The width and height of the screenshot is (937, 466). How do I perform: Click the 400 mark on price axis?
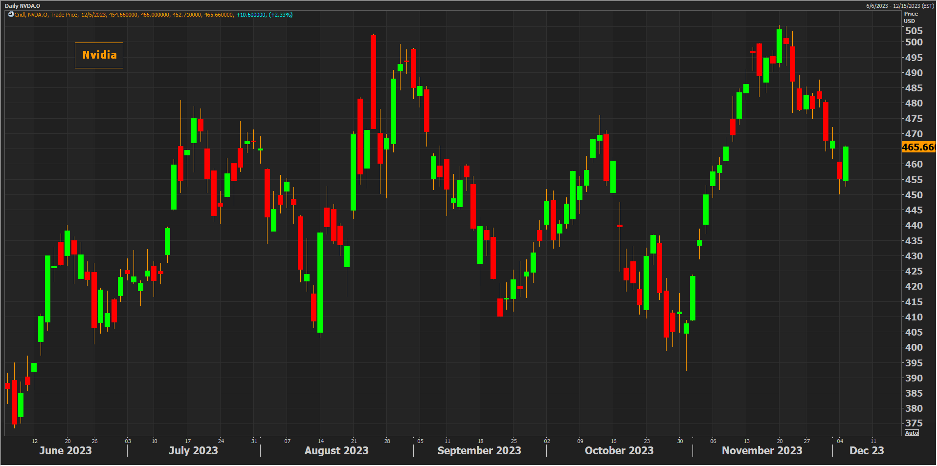pos(914,348)
